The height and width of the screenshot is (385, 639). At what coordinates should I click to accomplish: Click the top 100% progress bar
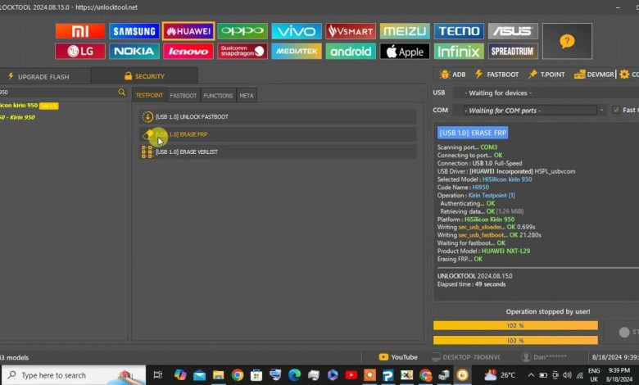coord(515,325)
